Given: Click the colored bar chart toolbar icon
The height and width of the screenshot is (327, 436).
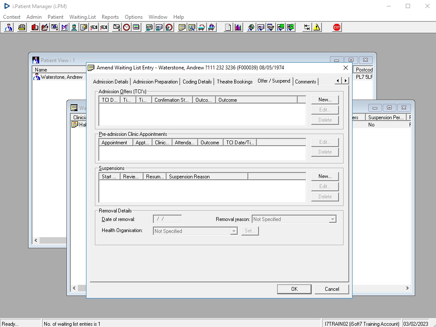Looking at the screenshot, I should point(238,27).
